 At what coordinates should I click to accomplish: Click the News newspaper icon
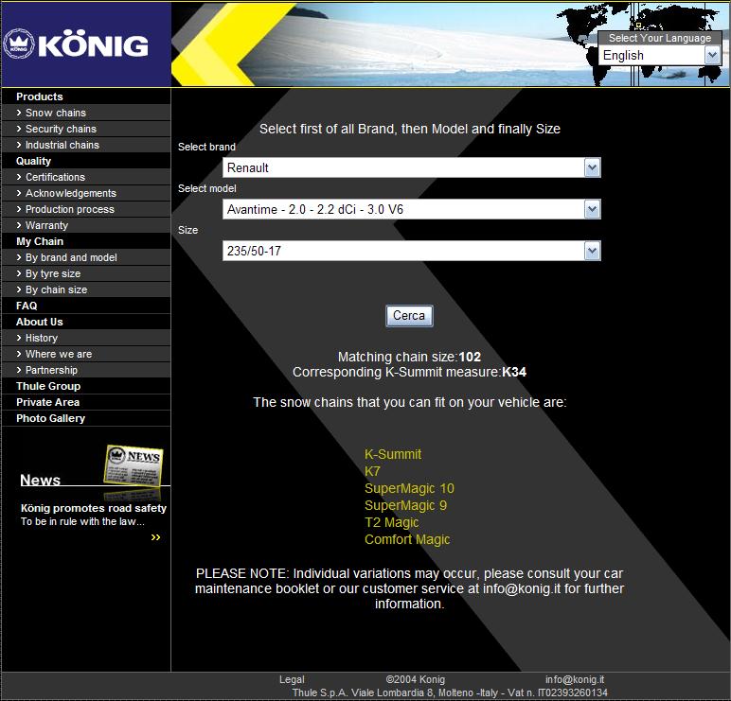click(x=133, y=464)
